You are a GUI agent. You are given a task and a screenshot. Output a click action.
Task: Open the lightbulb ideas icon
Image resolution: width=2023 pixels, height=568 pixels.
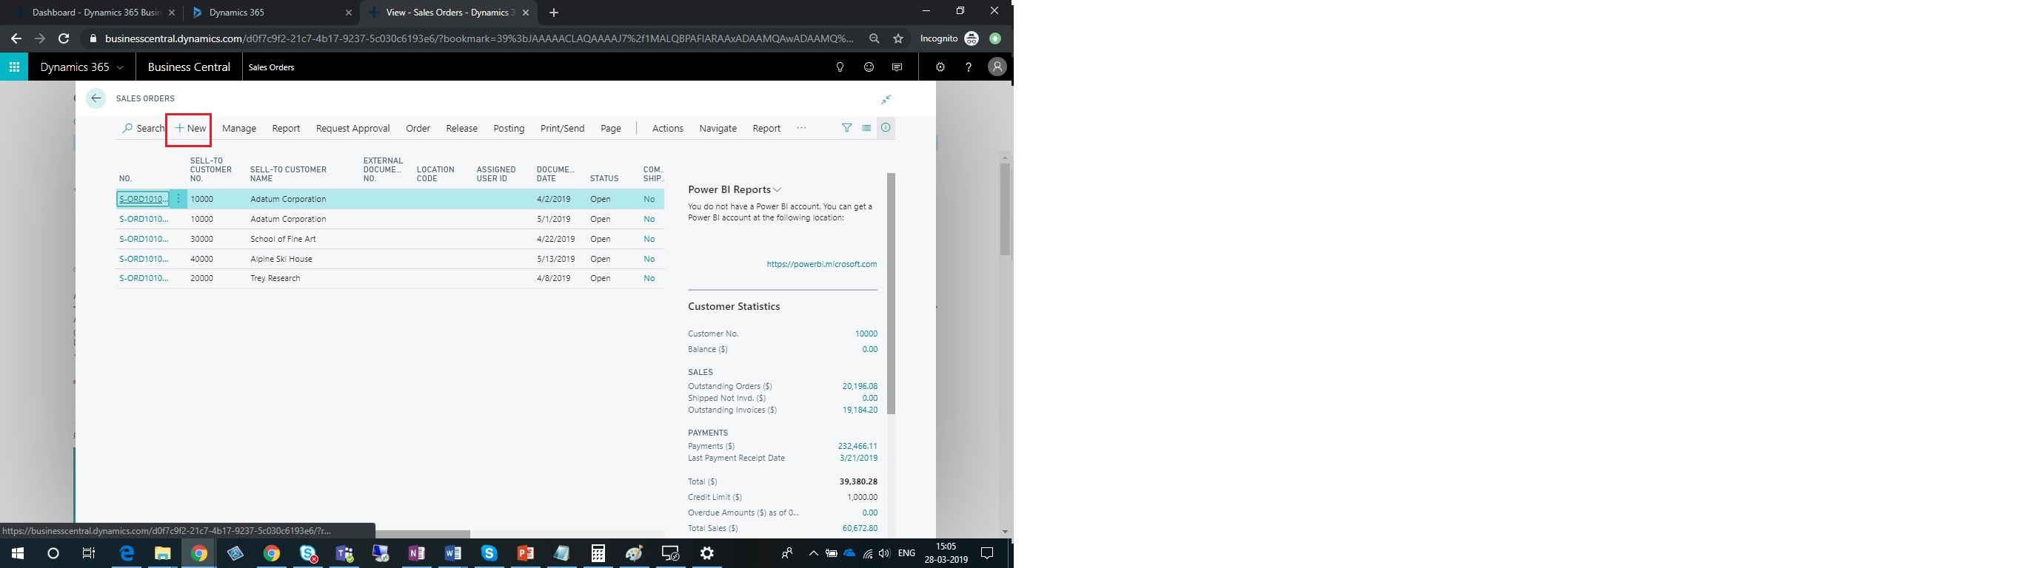pyautogui.click(x=840, y=67)
